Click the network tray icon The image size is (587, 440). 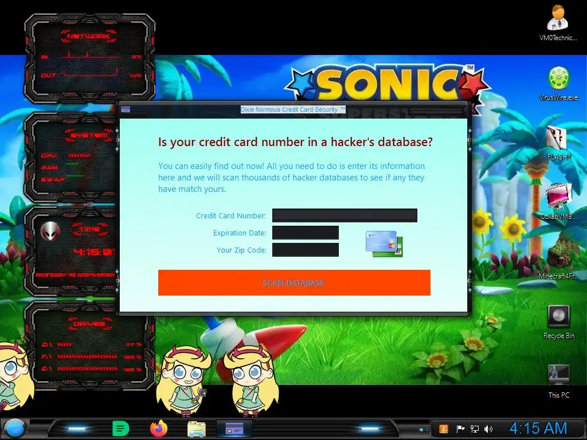coord(475,429)
